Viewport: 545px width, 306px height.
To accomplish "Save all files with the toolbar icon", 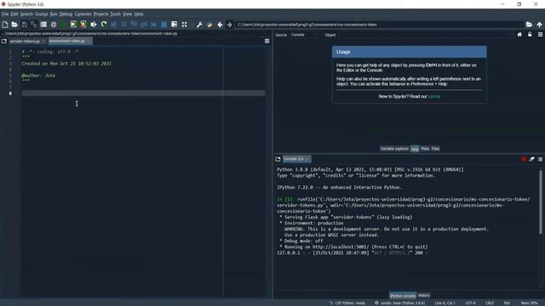I will [34, 25].
